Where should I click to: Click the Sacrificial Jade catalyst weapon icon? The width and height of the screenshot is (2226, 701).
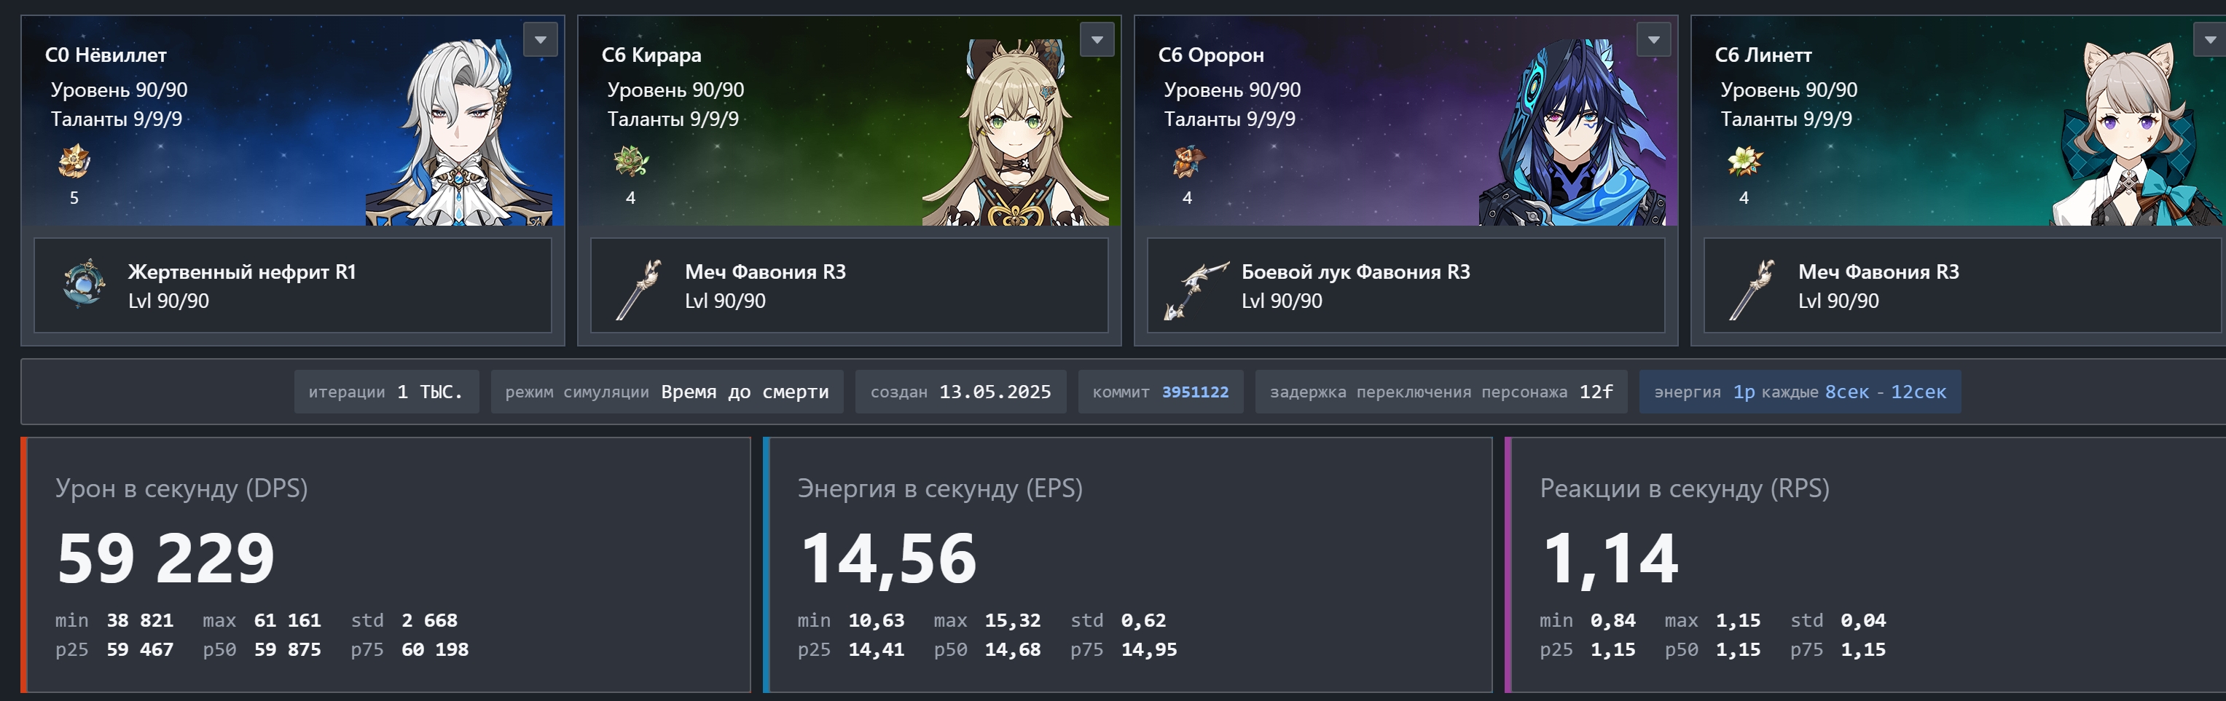click(x=84, y=284)
